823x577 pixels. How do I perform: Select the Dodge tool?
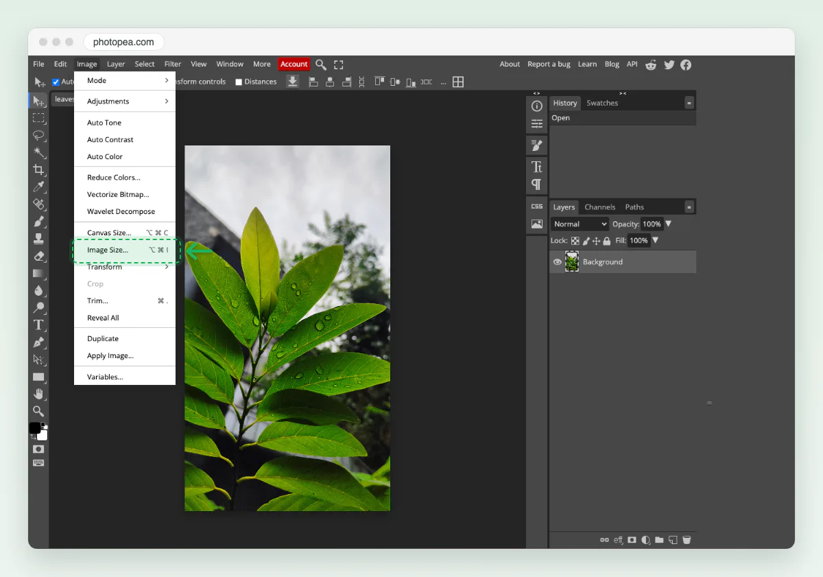(39, 307)
